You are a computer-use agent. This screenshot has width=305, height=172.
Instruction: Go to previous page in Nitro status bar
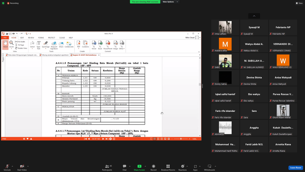pyautogui.click(x=89, y=139)
